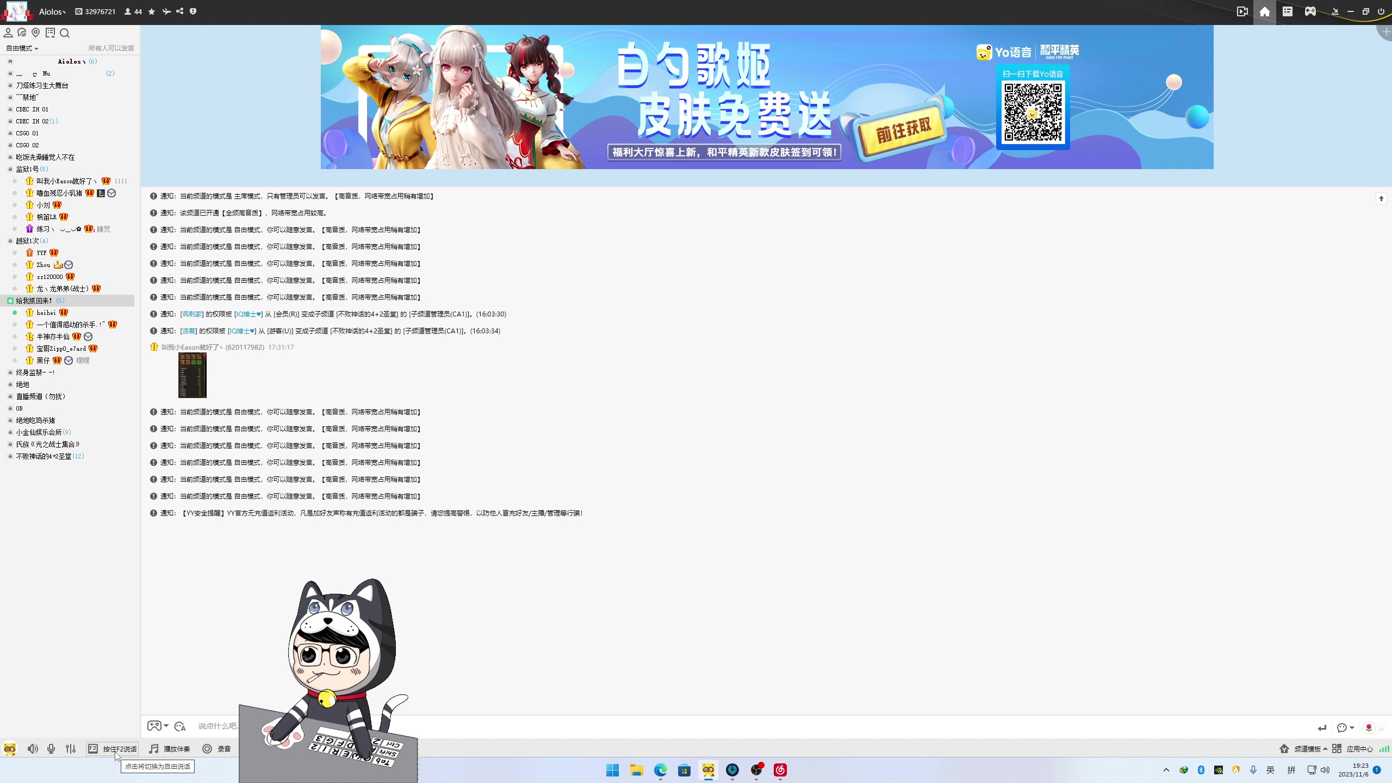1392x783 pixels.
Task: Select user 黑仔 in channel list
Action: pyautogui.click(x=43, y=361)
